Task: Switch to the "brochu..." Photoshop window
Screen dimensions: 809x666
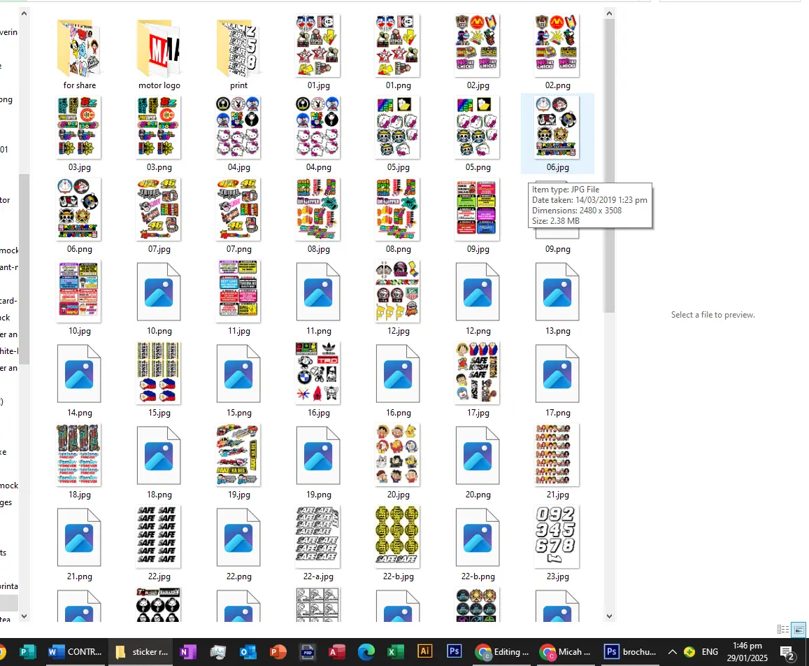Action: 631,652
